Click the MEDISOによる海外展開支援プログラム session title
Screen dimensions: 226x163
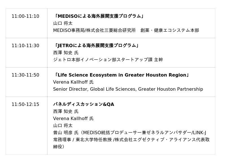tap(99, 16)
